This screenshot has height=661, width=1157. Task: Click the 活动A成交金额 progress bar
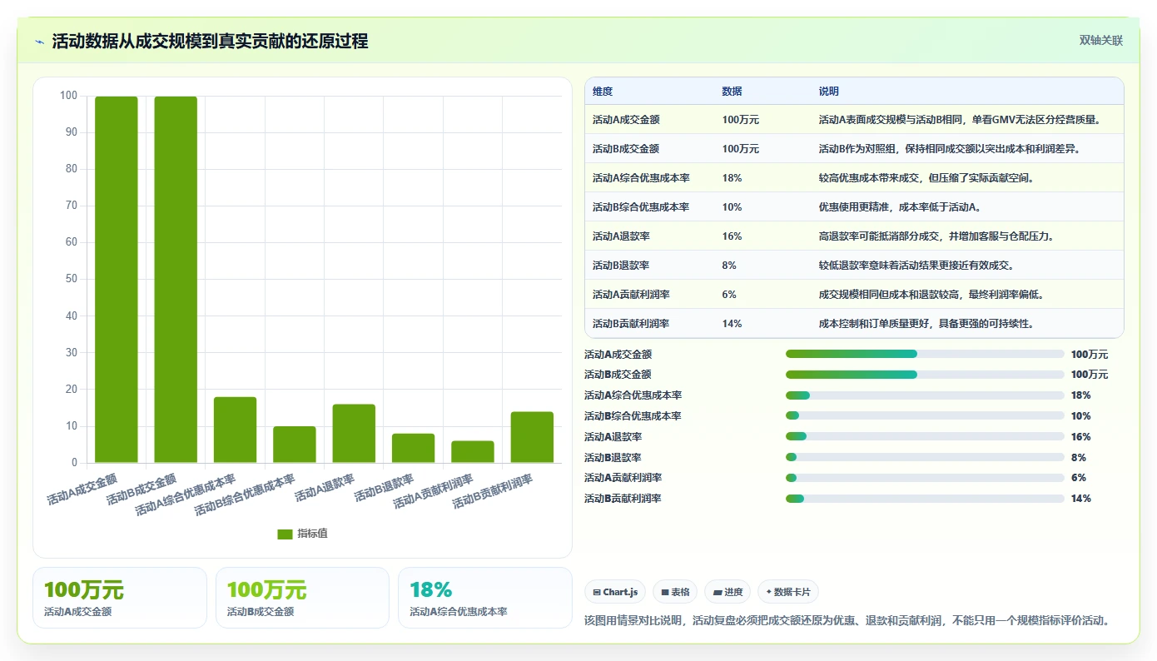(x=925, y=354)
